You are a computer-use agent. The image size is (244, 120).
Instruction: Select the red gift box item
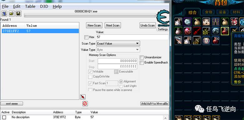pos(234,22)
